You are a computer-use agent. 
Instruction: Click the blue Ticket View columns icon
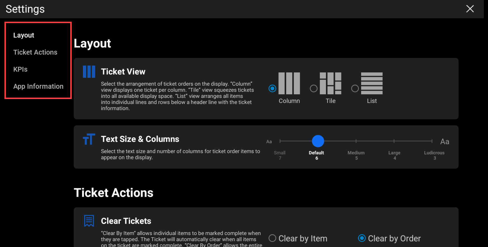pos(89,72)
